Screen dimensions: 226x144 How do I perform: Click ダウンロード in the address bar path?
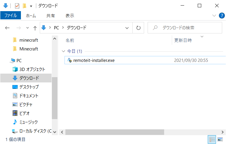click(77, 28)
